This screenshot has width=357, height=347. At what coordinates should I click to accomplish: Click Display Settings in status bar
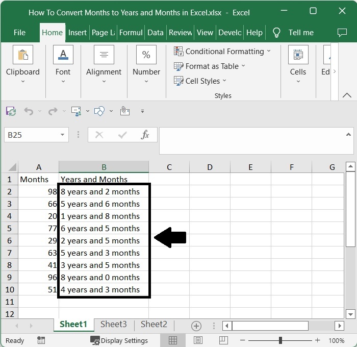[119, 340]
